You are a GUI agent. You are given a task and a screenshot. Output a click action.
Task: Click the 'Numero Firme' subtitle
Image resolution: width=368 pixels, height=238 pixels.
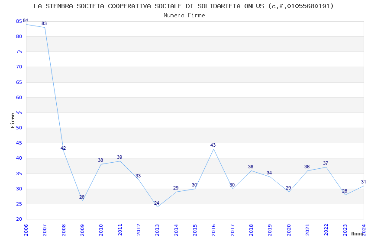(184, 15)
